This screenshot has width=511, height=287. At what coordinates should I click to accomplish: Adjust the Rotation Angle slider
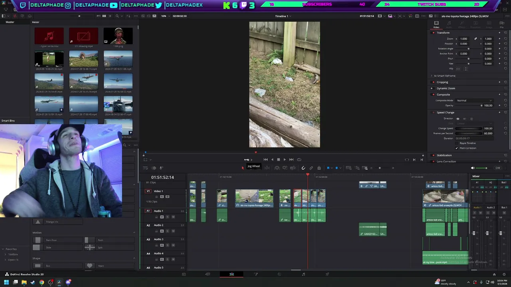click(x=468, y=49)
